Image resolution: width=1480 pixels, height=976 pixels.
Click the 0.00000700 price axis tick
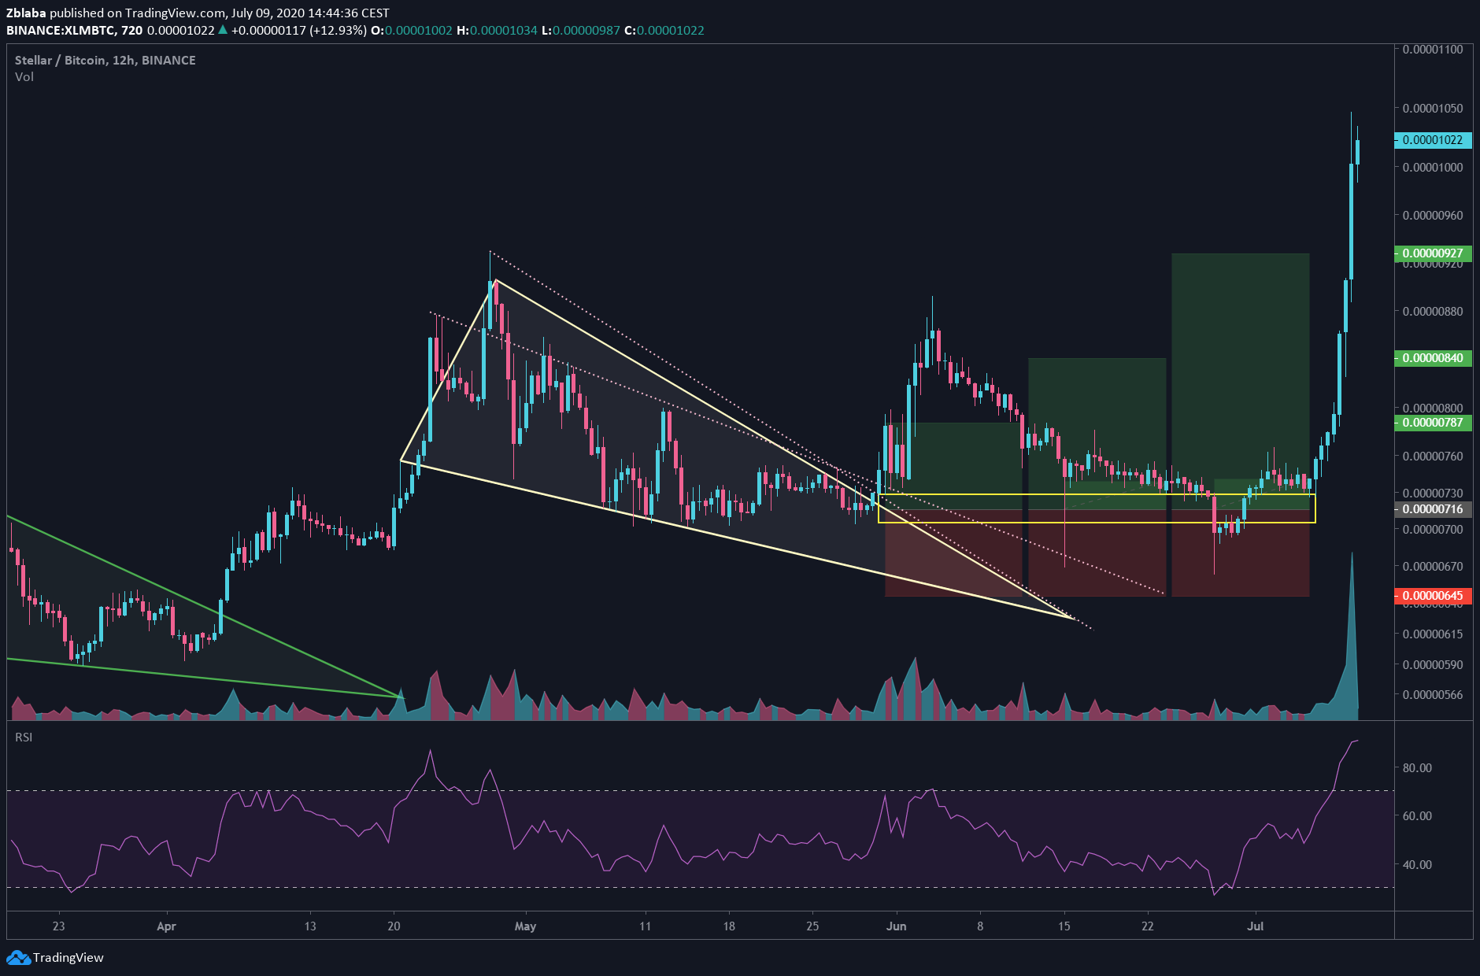[x=1433, y=529]
